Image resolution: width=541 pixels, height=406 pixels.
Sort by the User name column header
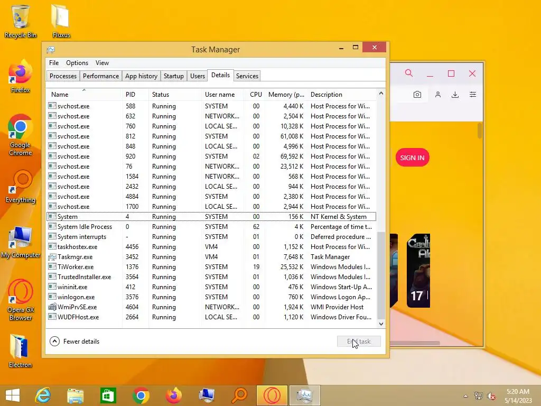pyautogui.click(x=222, y=95)
